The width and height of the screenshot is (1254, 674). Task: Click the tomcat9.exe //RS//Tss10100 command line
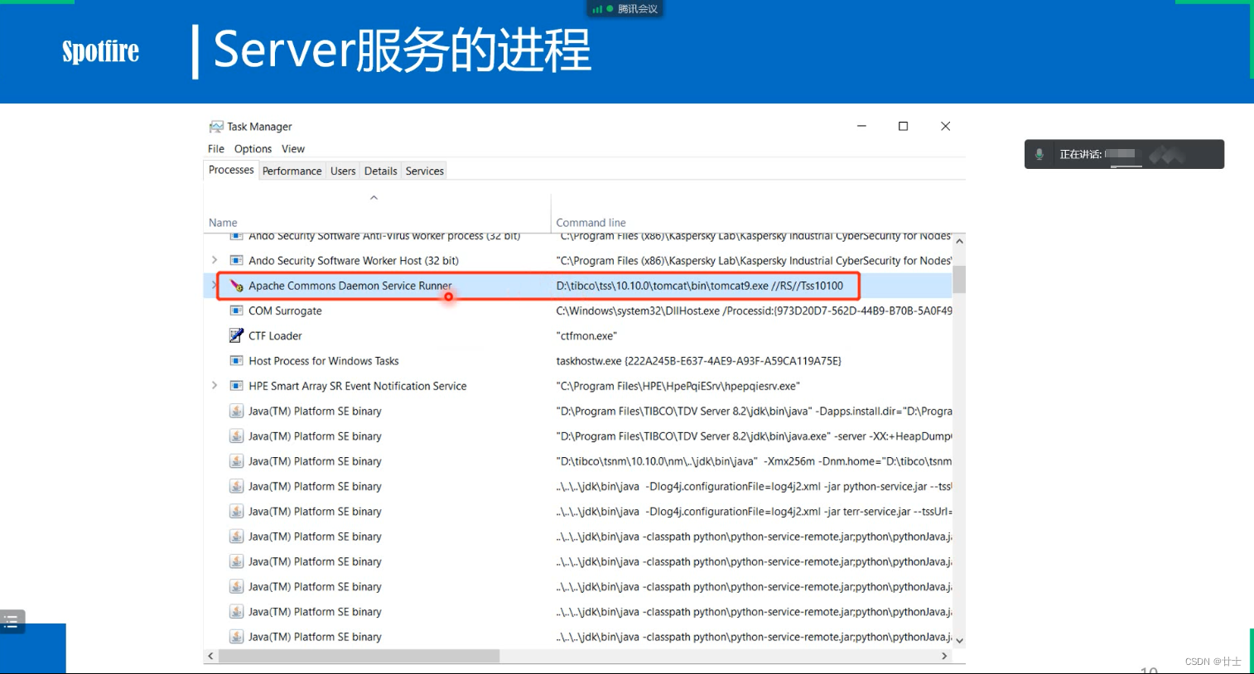(x=700, y=286)
